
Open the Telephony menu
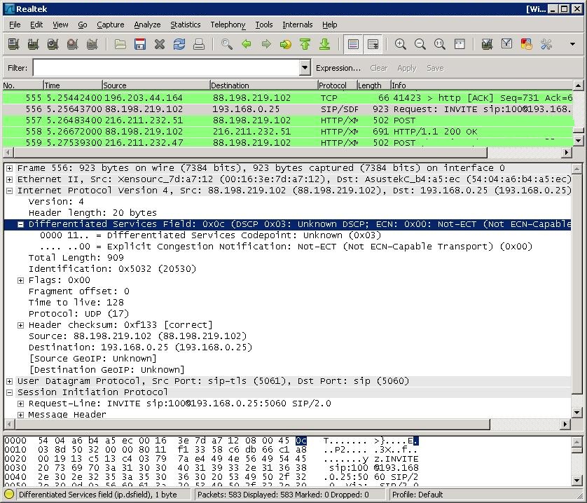point(228,25)
